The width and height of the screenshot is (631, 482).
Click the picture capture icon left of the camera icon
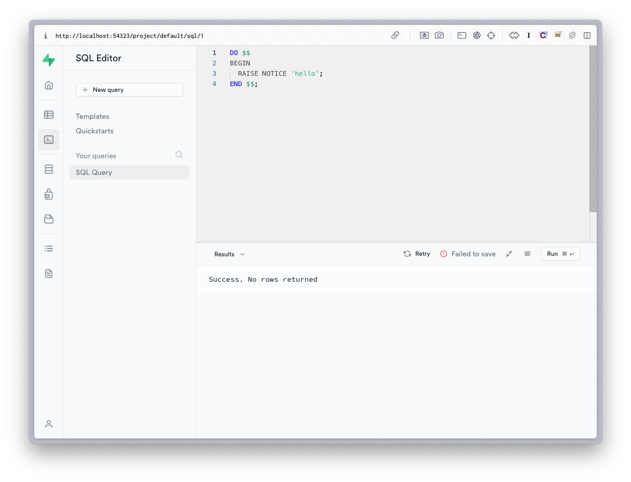(424, 35)
